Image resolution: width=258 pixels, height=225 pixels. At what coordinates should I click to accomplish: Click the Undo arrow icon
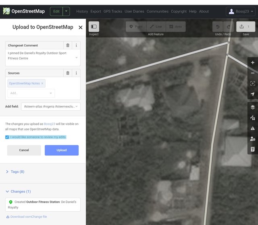tap(218, 27)
